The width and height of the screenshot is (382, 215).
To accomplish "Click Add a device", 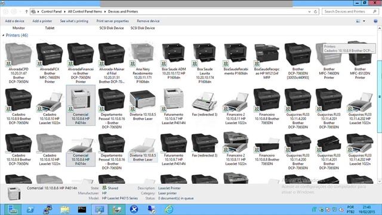I will click(14, 21).
